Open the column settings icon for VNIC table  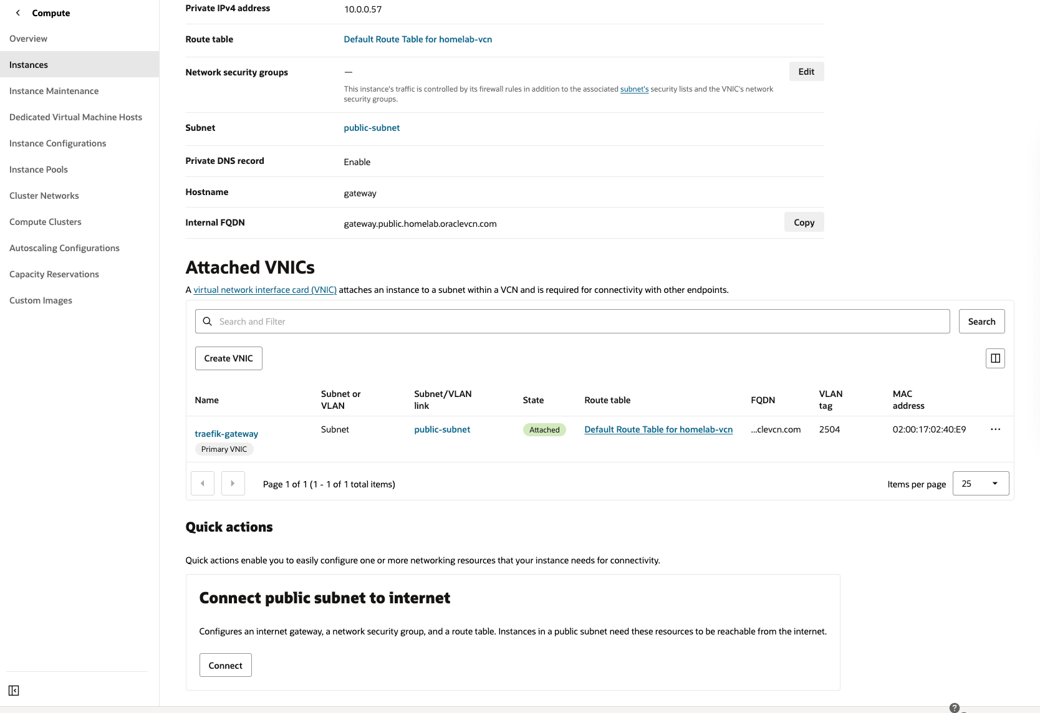point(995,358)
